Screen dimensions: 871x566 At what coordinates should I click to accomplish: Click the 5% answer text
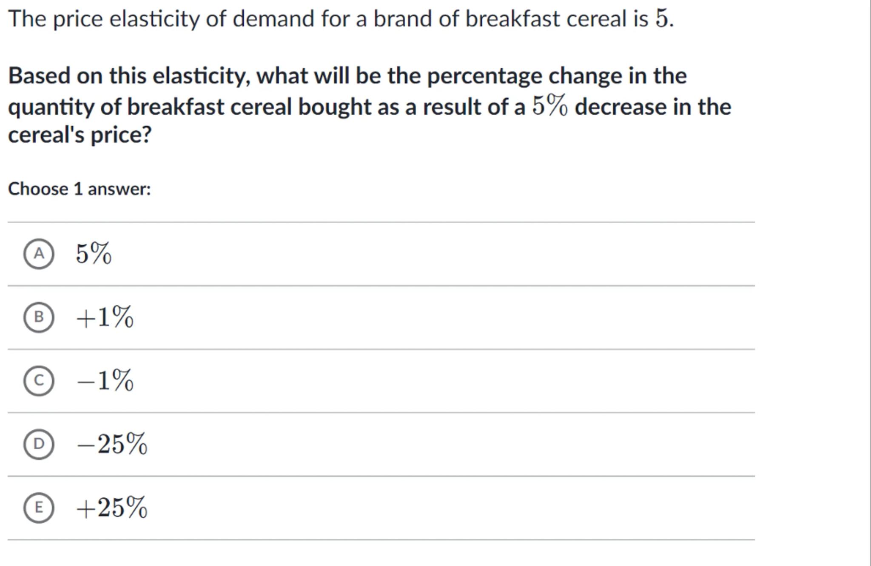coord(94,254)
